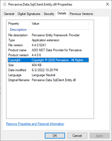
Task: Select the File version row
Action: 48,45
